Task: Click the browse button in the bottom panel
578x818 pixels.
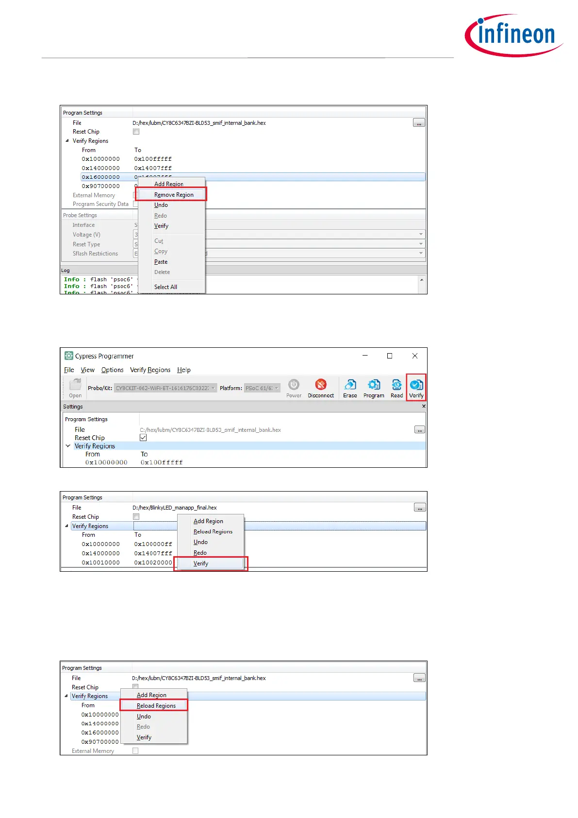Action: [419, 678]
